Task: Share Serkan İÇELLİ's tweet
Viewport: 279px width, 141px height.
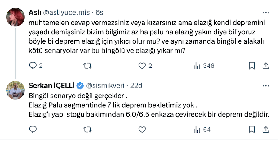Action: [266, 130]
